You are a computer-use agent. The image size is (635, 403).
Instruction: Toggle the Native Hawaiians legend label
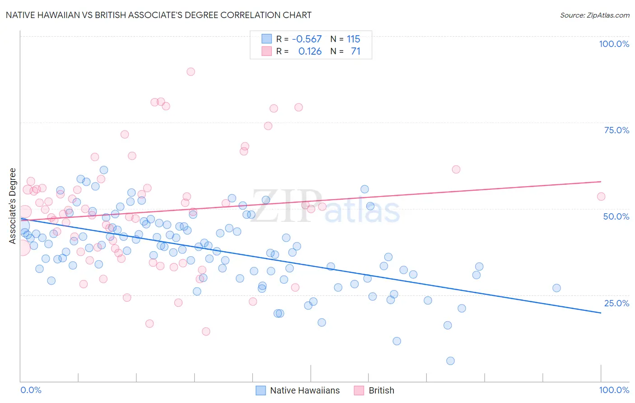tap(305, 390)
